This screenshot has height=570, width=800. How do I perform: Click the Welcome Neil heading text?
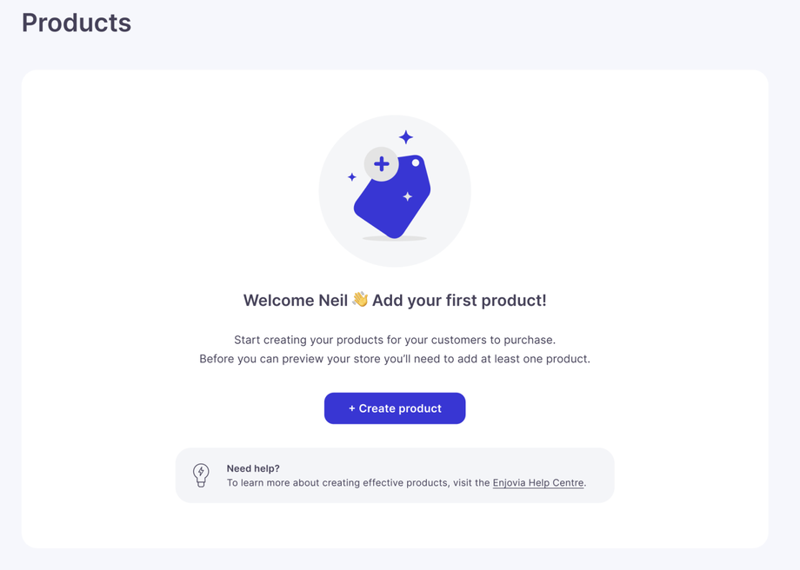tap(295, 301)
